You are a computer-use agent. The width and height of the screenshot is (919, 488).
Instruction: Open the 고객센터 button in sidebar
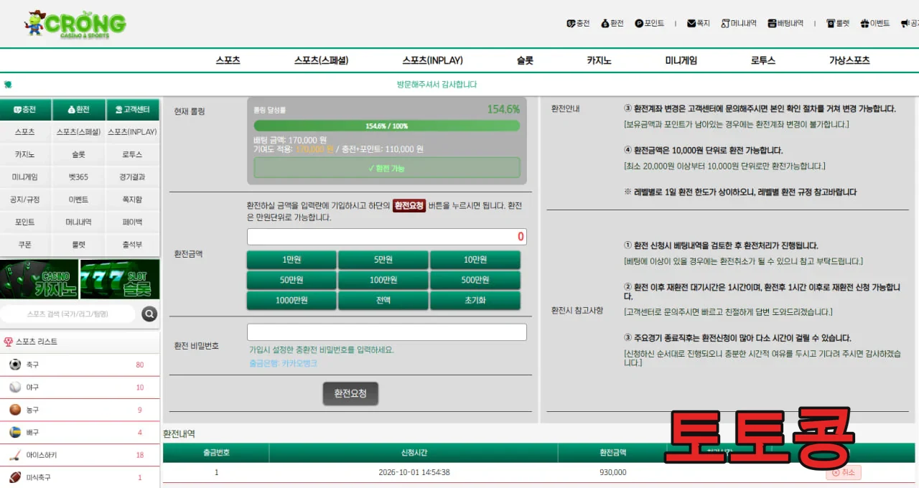(x=133, y=110)
